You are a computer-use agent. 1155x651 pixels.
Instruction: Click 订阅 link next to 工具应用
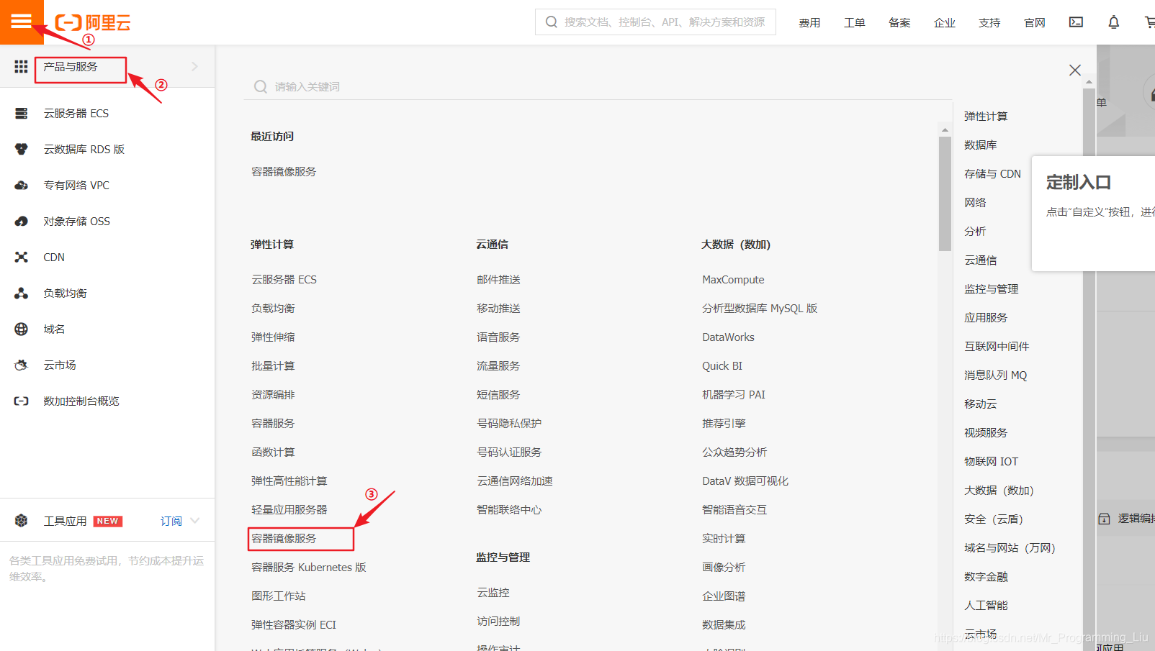(x=171, y=521)
